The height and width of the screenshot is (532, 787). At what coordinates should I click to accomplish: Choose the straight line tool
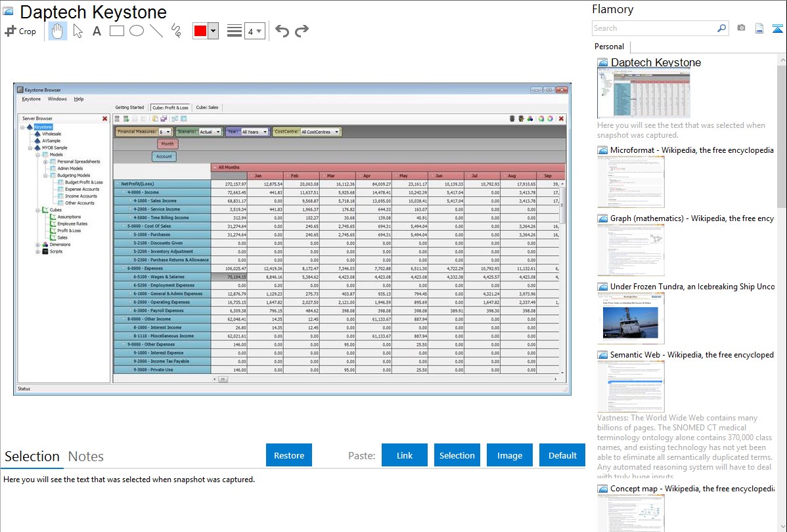[x=156, y=31]
